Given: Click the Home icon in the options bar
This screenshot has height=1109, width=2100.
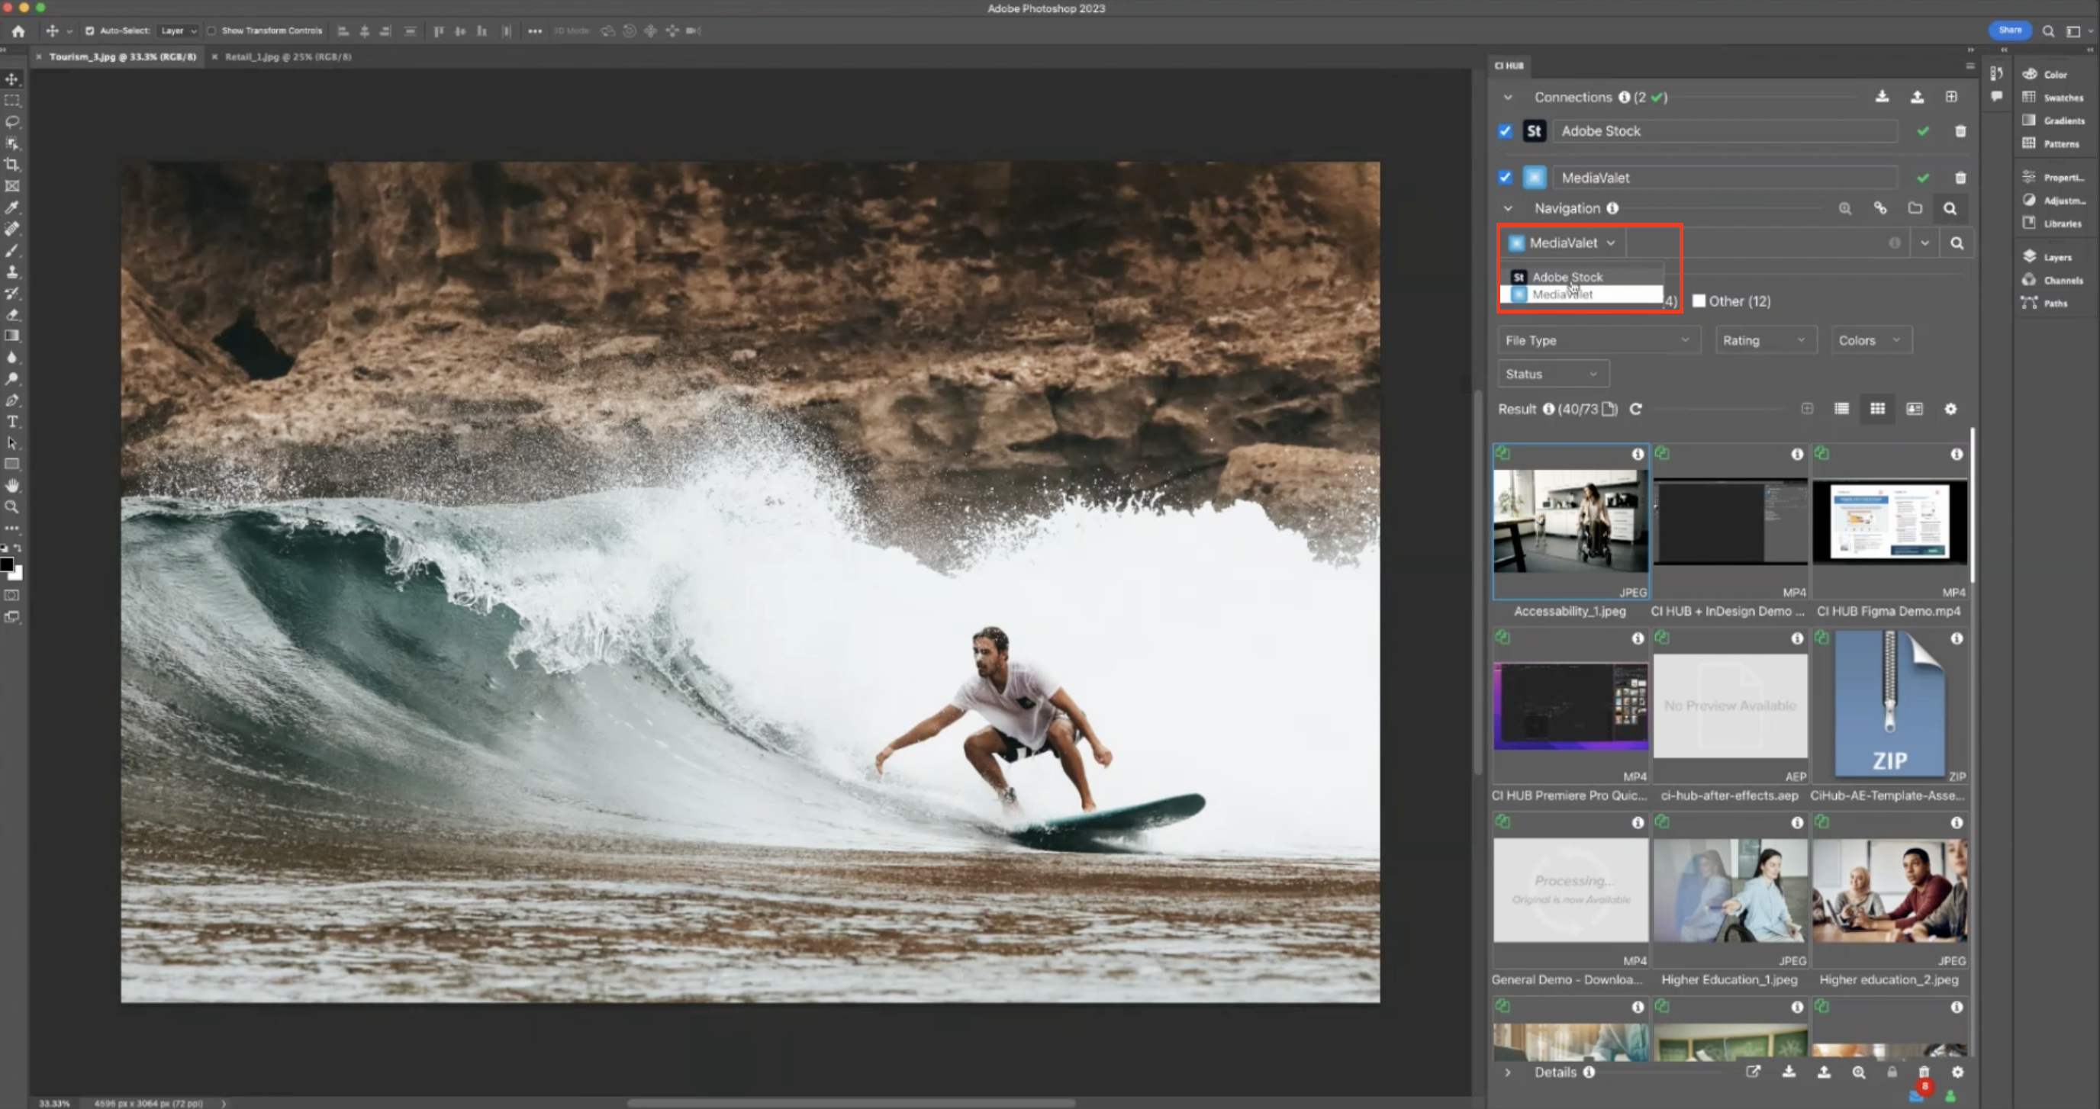Looking at the screenshot, I should pos(18,31).
